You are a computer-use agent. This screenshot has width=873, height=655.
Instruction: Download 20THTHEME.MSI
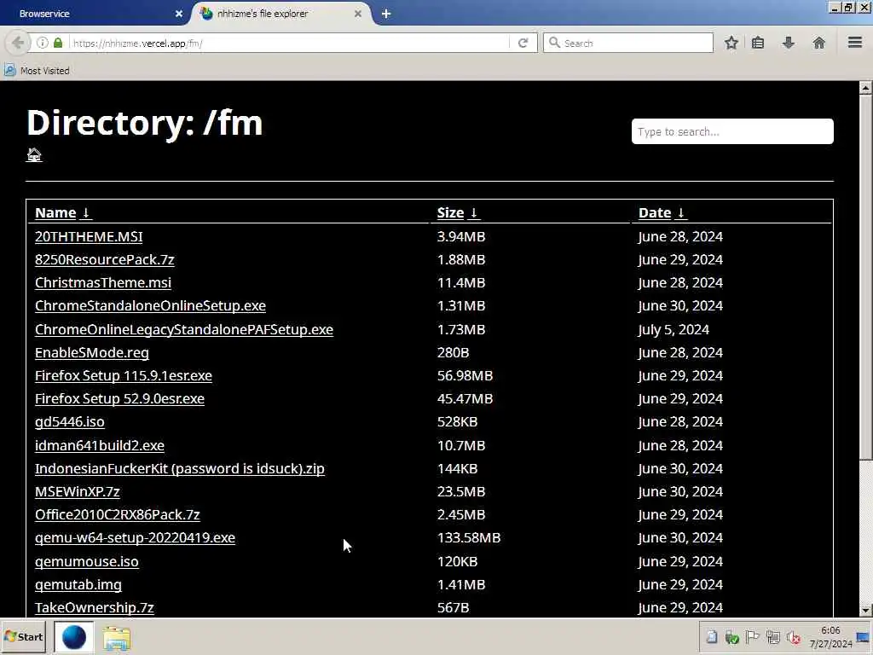[89, 237]
